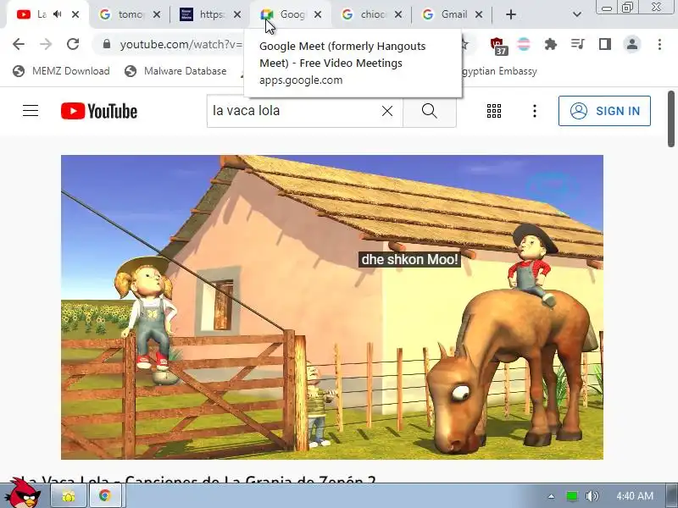Close the 'tomo' tab

click(x=157, y=14)
